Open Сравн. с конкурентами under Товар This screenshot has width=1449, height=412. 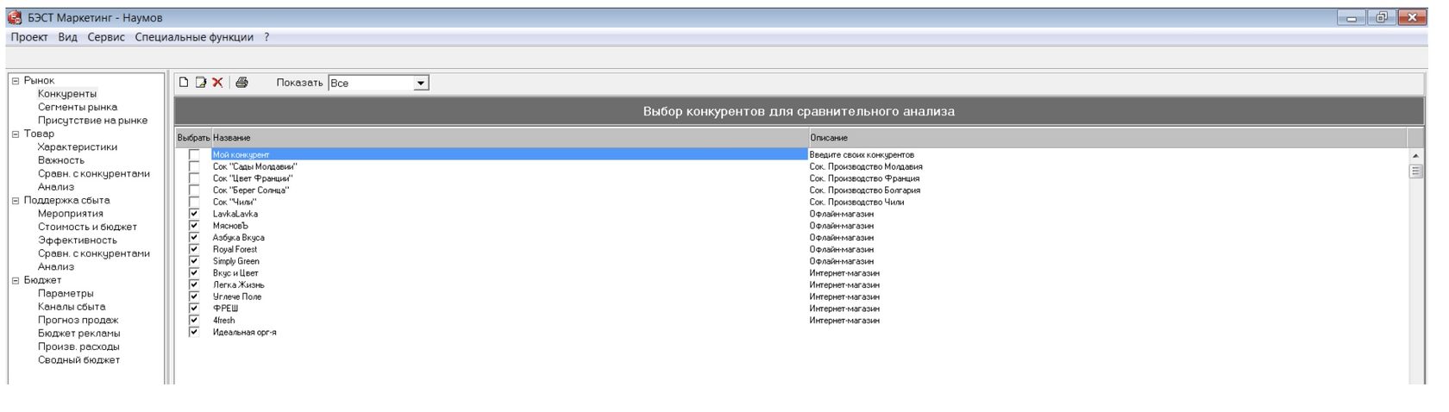click(94, 174)
